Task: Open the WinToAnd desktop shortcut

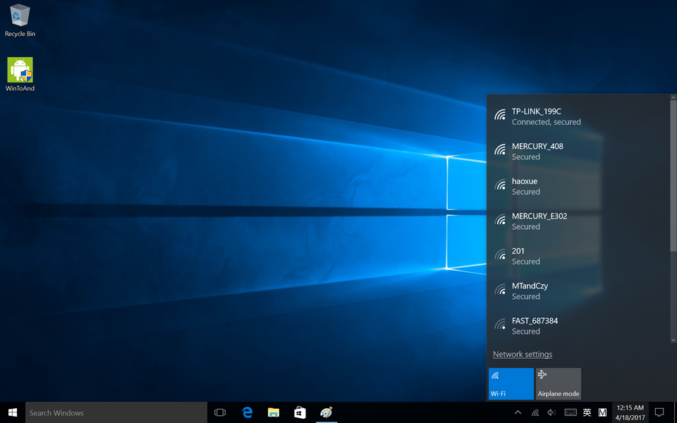Action: click(20, 71)
